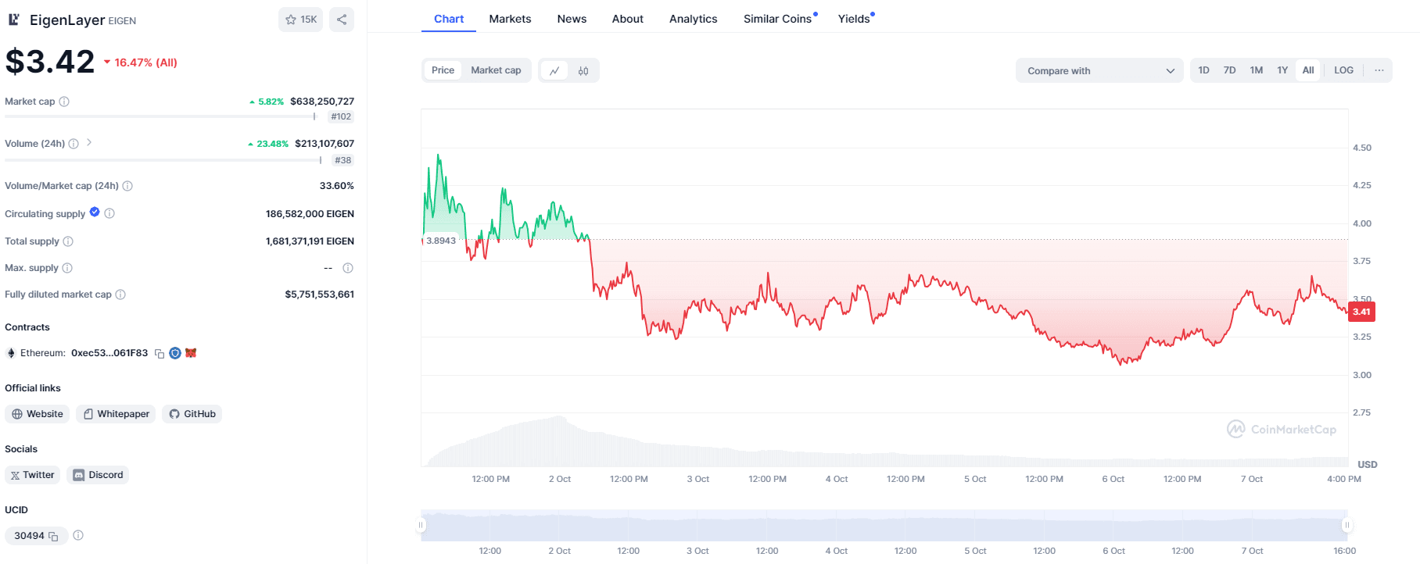The width and height of the screenshot is (1420, 564).
Task: Click fully diluted value $5,751,553,661
Action: click(x=320, y=294)
